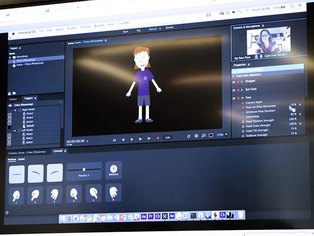Toggle visibility eye for Dragger behavior

234,82
